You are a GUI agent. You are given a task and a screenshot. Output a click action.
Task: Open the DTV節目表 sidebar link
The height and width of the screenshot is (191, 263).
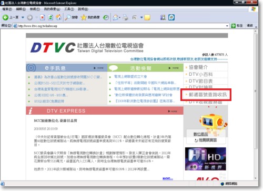pos(200,81)
